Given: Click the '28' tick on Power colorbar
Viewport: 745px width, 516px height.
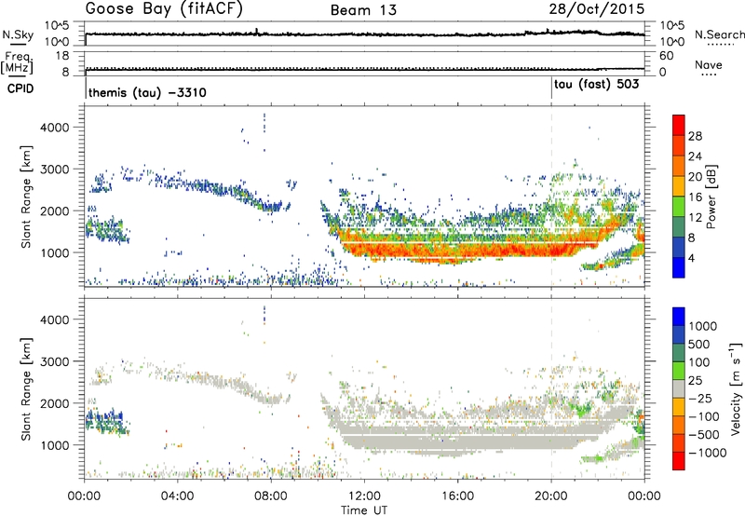Looking at the screenshot, I should point(695,136).
